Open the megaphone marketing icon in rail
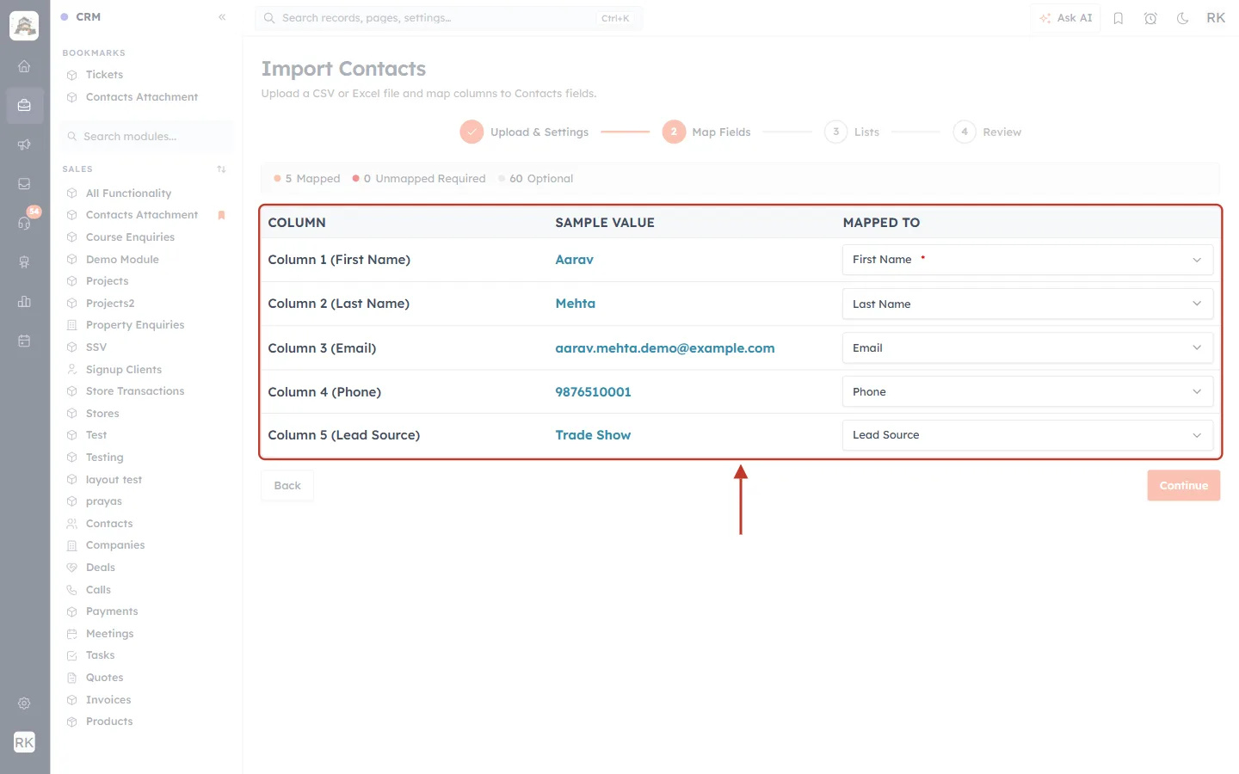1239x774 pixels. [24, 144]
